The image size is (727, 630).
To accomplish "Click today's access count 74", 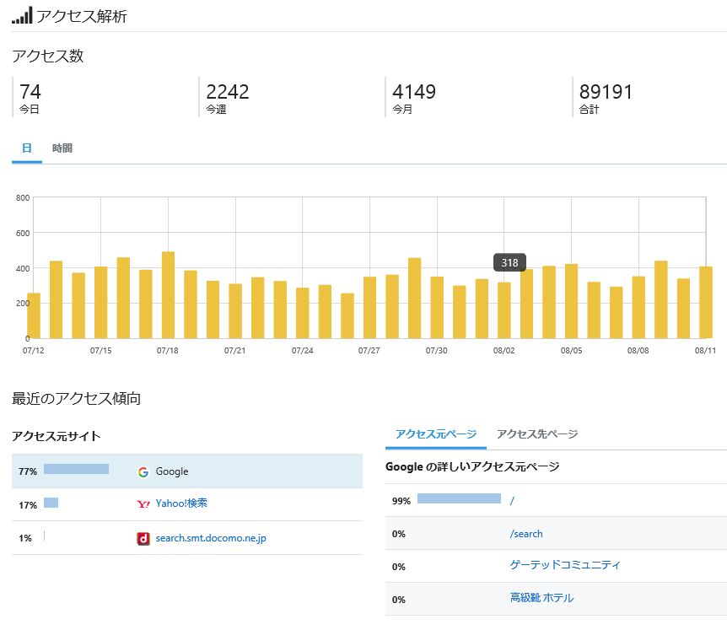I will point(30,92).
